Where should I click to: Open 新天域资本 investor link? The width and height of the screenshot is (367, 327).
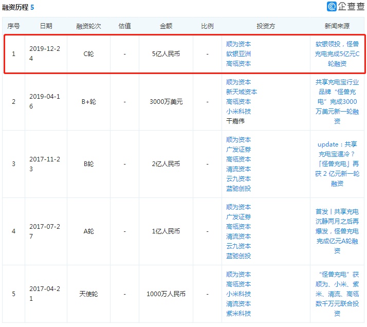[241, 92]
